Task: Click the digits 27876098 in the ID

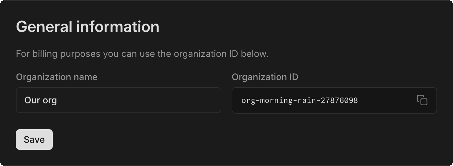Action: [339, 100]
